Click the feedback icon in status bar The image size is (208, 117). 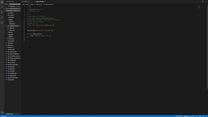[x=203, y=116]
